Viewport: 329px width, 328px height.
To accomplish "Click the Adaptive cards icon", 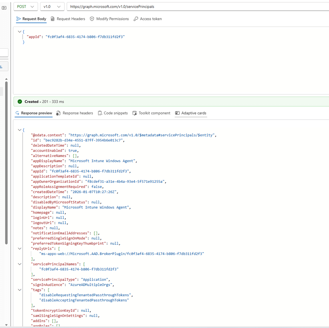I will [177, 113].
